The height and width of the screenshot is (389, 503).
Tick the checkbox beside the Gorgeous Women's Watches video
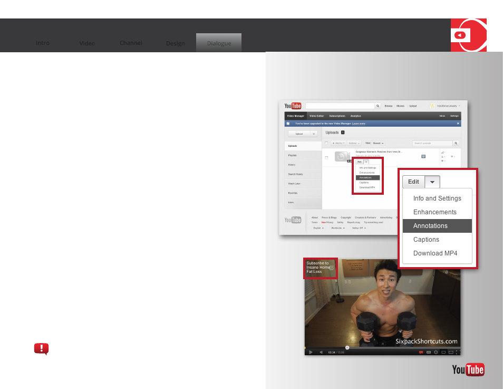(326, 158)
